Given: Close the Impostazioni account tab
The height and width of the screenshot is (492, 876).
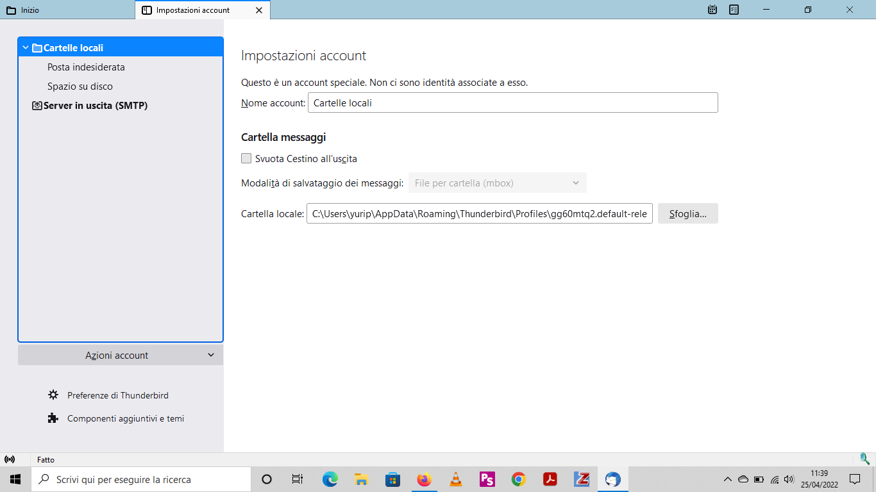Looking at the screenshot, I should (259, 10).
